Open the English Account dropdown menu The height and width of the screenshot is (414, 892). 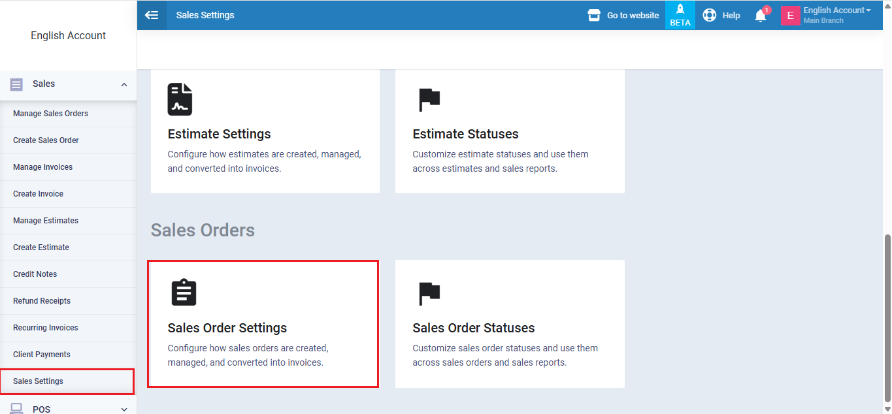click(x=837, y=10)
